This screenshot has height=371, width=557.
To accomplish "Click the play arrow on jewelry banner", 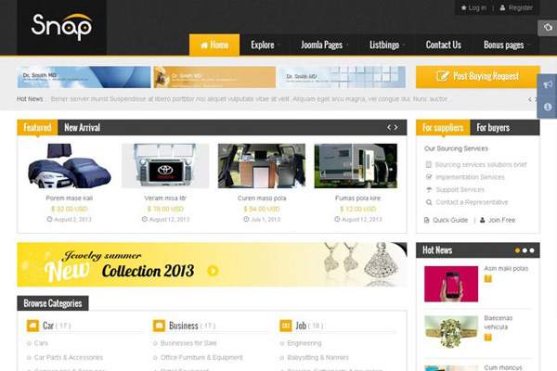I will (213, 271).
